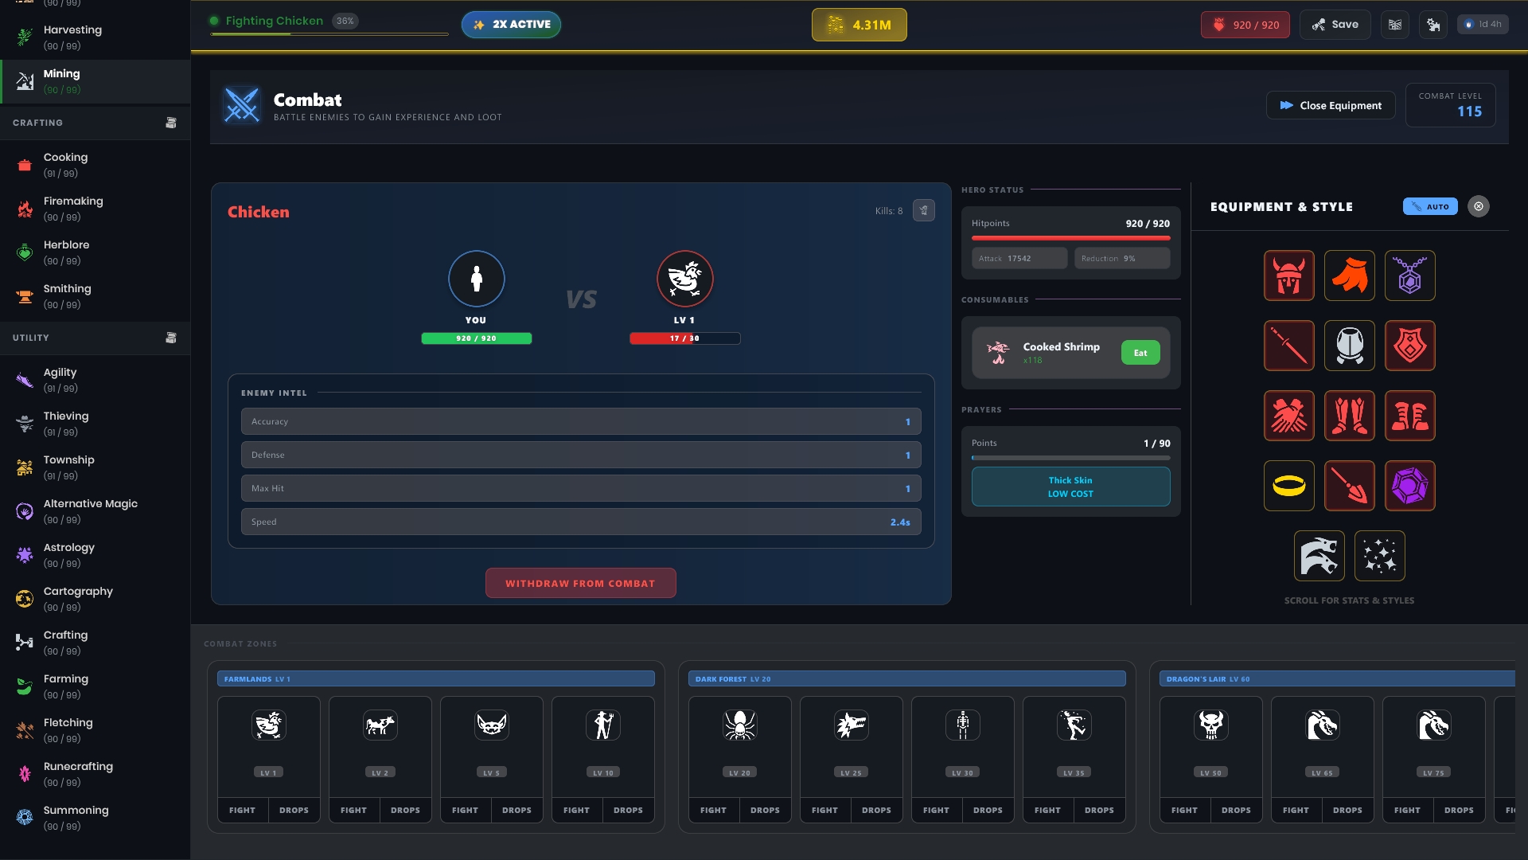Viewport: 1528px width, 860px height.
Task: Open the map icon in top bar
Action: coord(1395,25)
